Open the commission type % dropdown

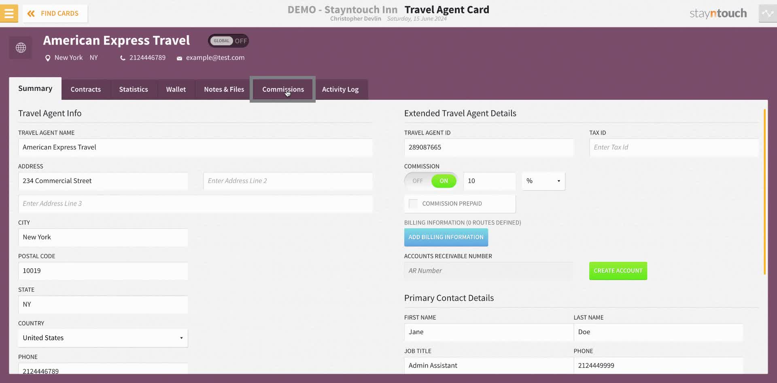543,181
